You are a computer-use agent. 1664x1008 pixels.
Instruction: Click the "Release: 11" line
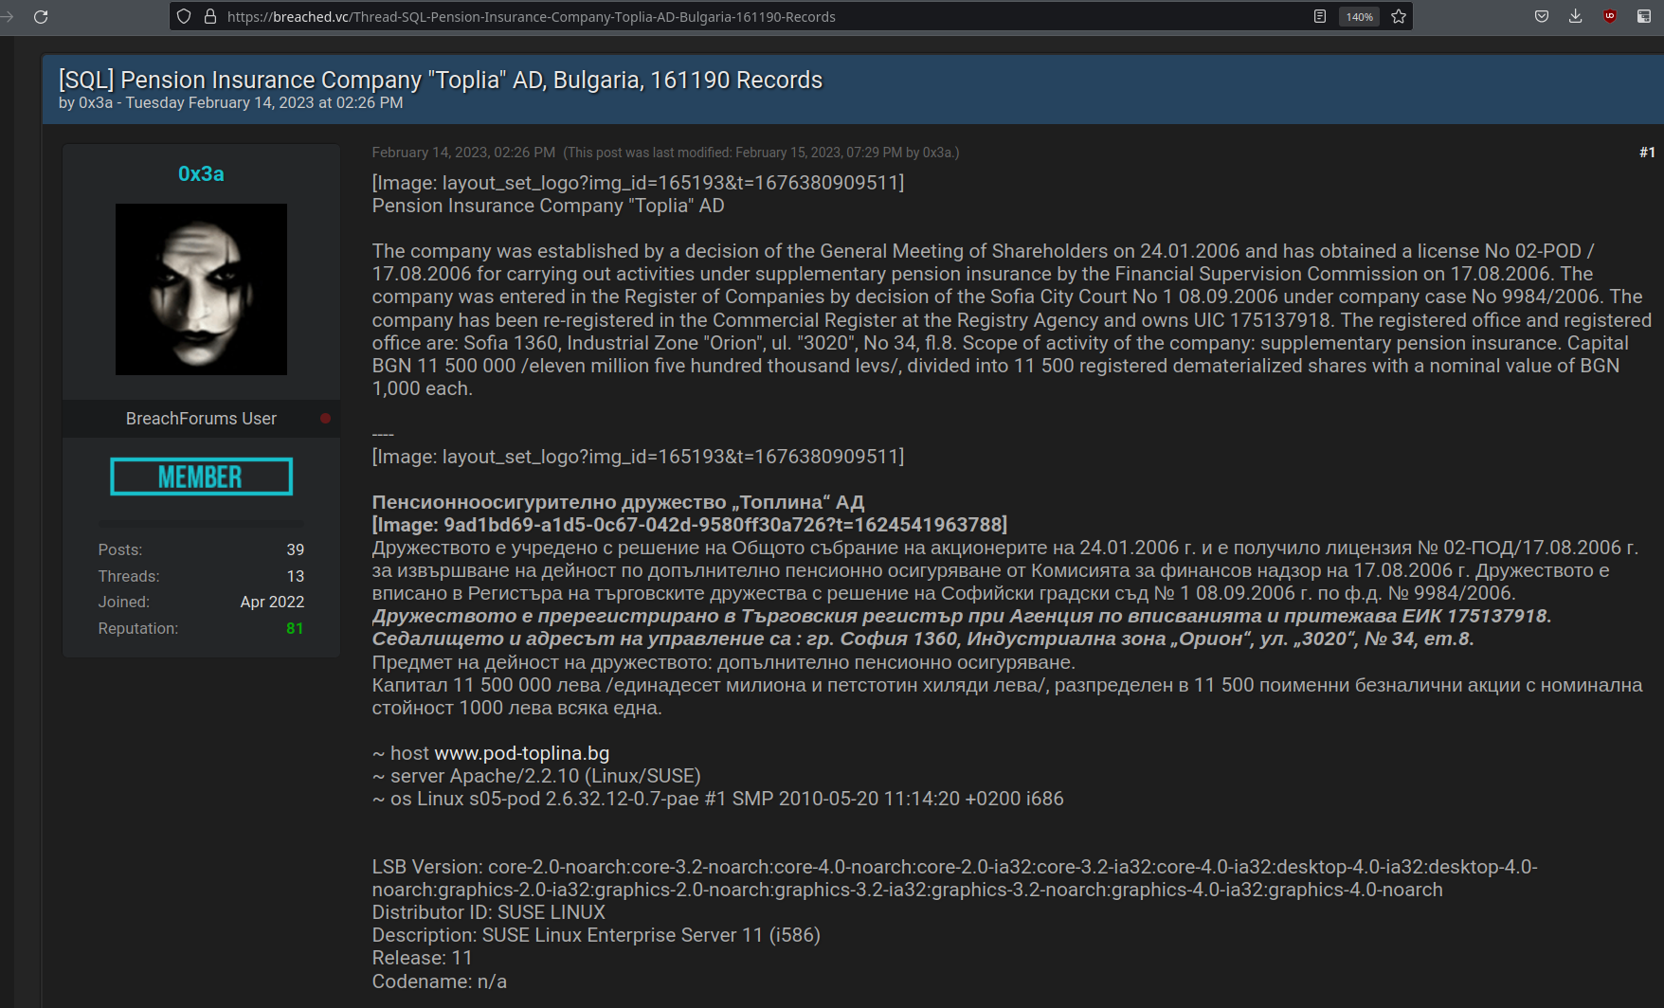click(x=422, y=958)
